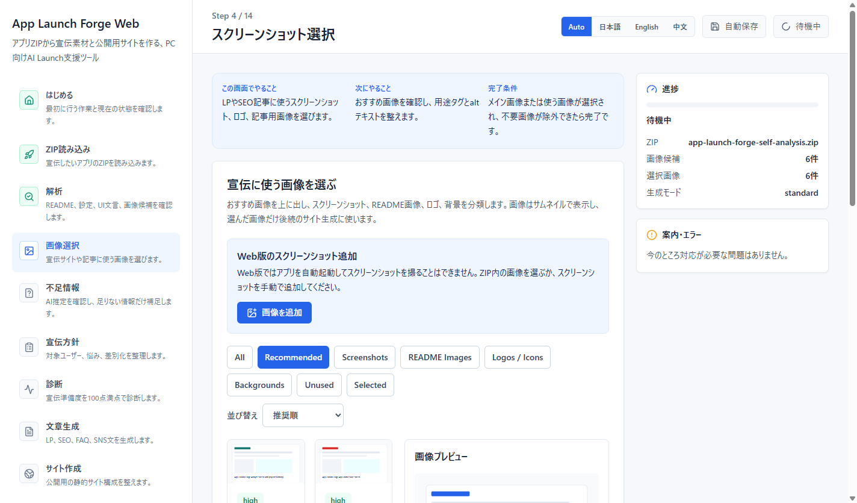Image resolution: width=857 pixels, height=503 pixels.
Task: Filter by README Images
Action: 440,357
